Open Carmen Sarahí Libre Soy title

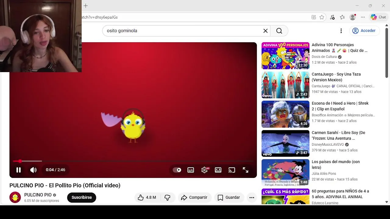coord(338,135)
